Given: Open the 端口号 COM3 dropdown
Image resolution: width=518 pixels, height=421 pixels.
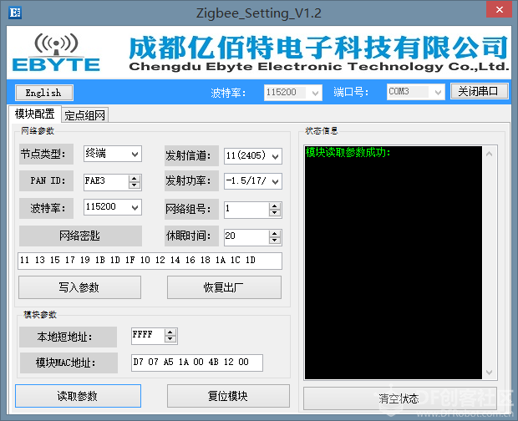Looking at the screenshot, I should click(415, 92).
